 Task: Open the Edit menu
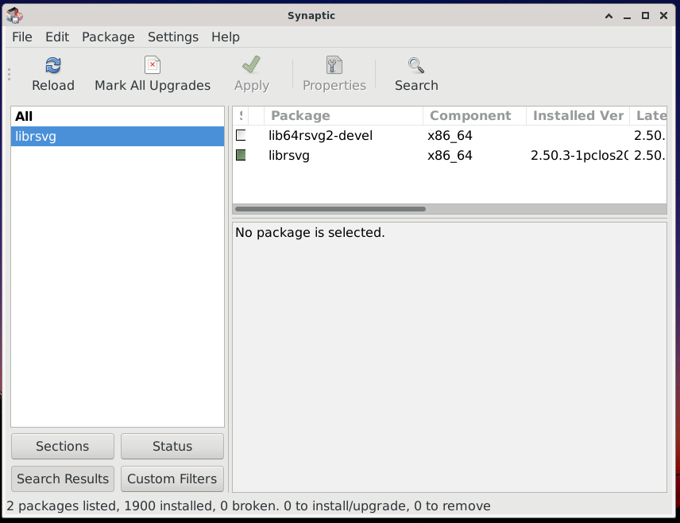coord(57,37)
